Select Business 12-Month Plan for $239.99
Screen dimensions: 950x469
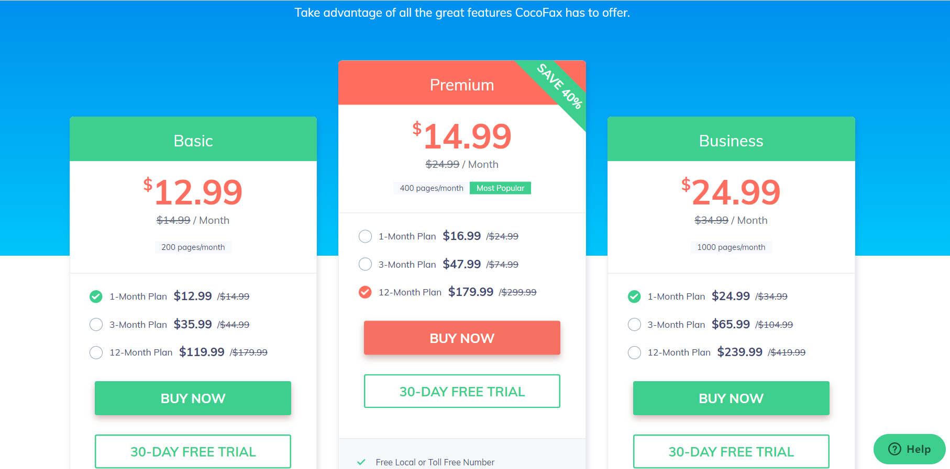coord(634,352)
